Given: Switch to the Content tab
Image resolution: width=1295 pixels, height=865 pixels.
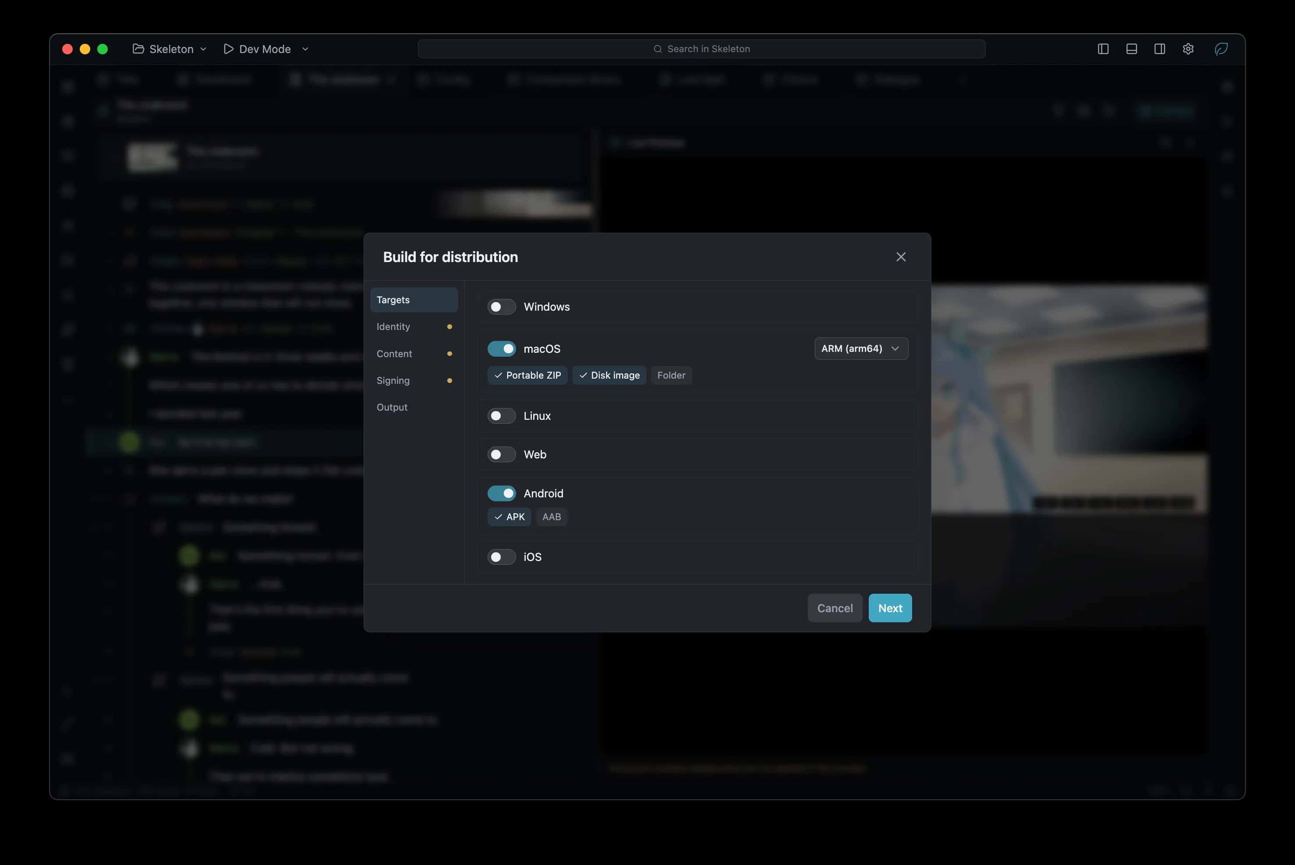Looking at the screenshot, I should point(414,354).
